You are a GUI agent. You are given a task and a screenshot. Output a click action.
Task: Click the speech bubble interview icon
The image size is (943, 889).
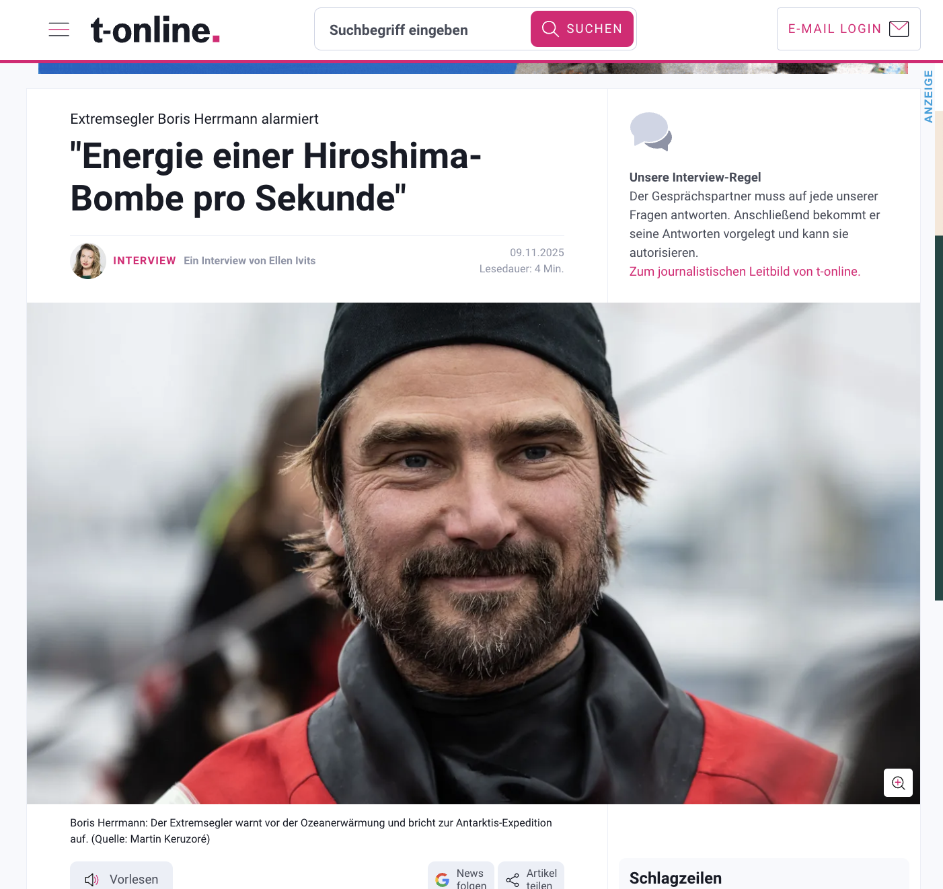pos(651,131)
